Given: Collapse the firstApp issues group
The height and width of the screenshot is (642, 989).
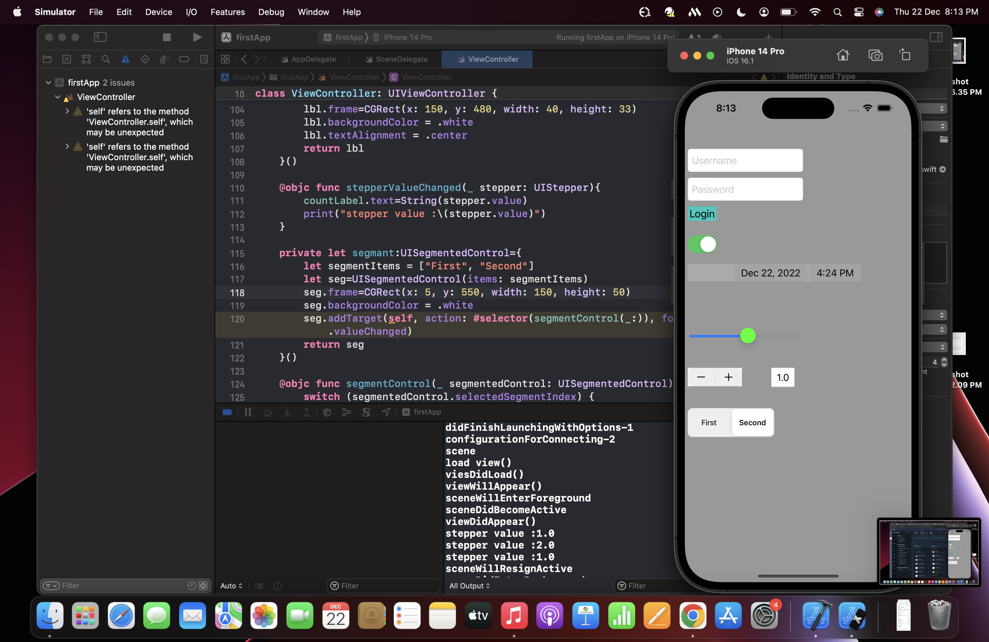Looking at the screenshot, I should 49,83.
